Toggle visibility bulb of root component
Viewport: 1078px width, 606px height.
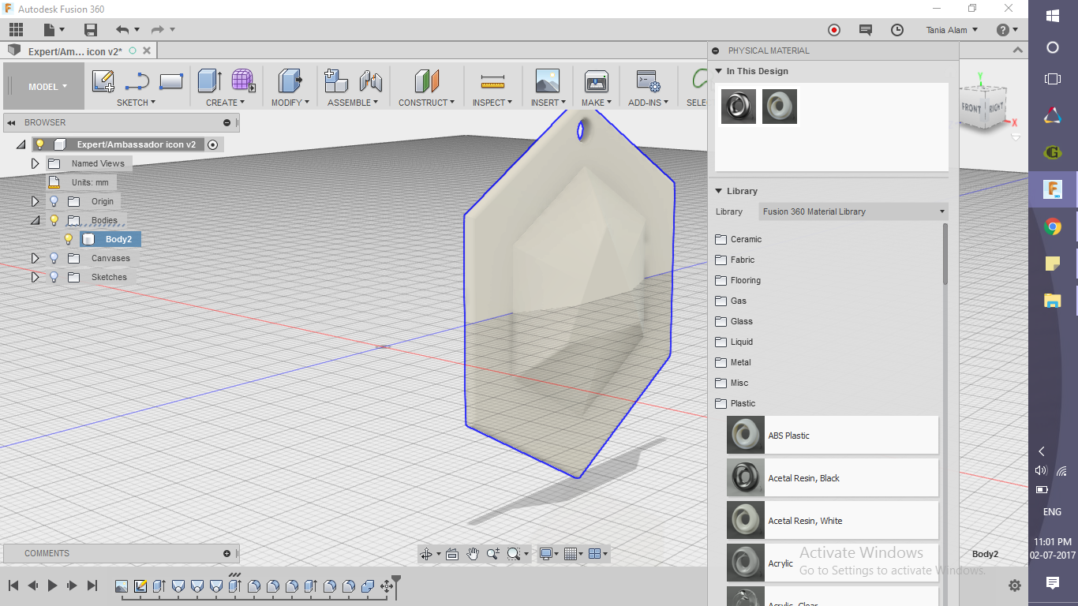coord(39,144)
